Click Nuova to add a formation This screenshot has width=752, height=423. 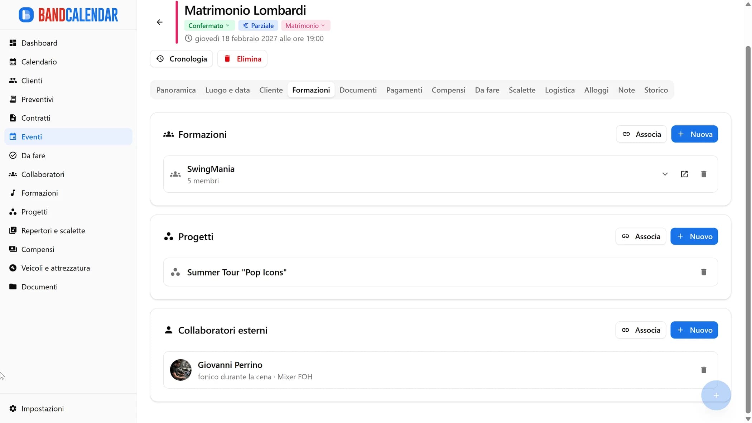[694, 134]
